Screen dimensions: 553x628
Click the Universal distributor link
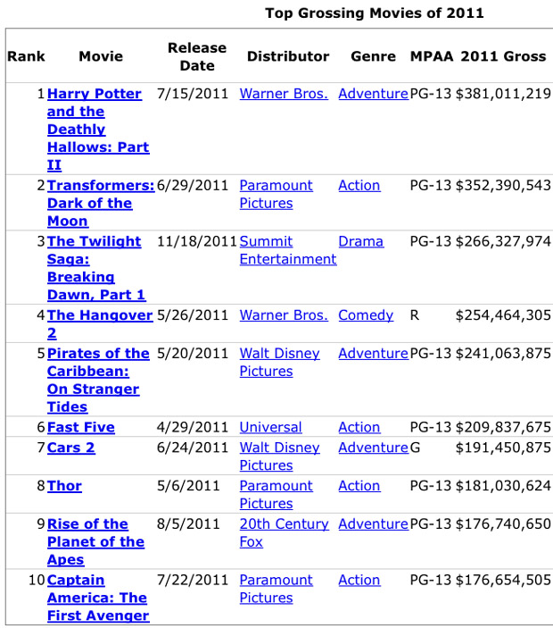tap(270, 427)
